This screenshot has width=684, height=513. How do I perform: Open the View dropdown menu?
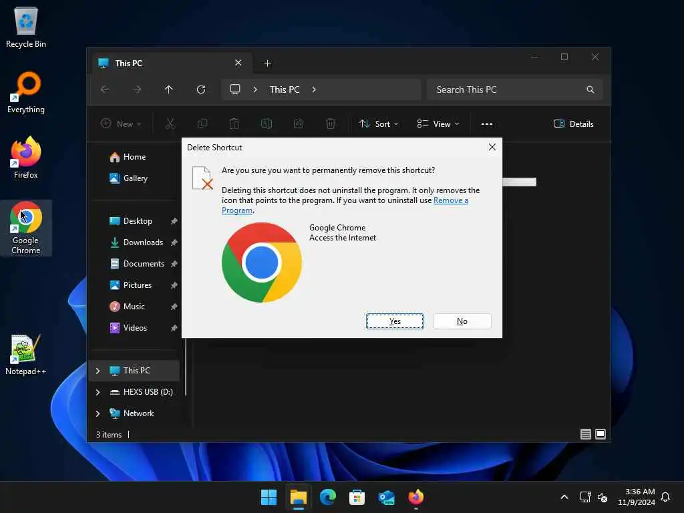pos(438,124)
